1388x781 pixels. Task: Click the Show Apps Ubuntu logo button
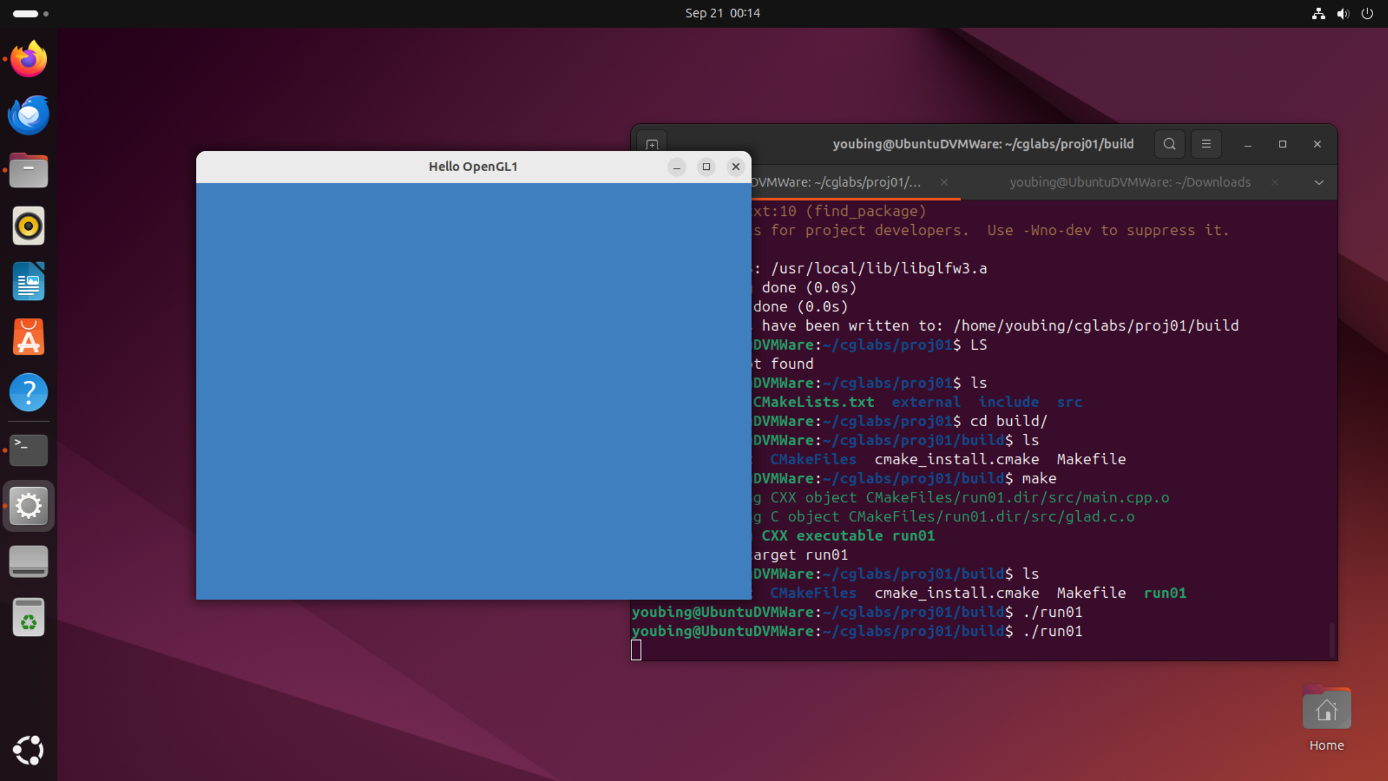(x=28, y=750)
